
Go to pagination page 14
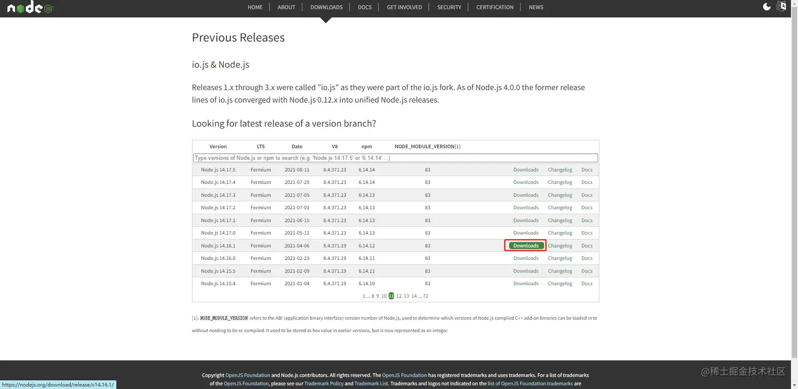click(414, 296)
